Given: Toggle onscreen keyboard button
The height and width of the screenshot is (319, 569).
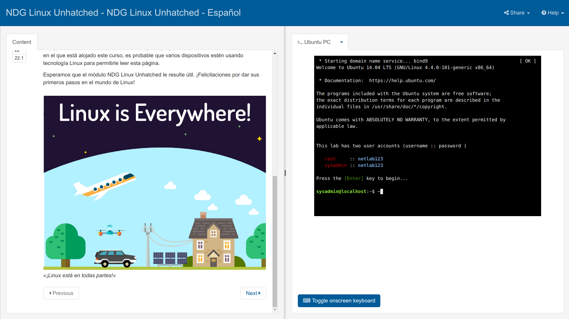Looking at the screenshot, I should (339, 301).
